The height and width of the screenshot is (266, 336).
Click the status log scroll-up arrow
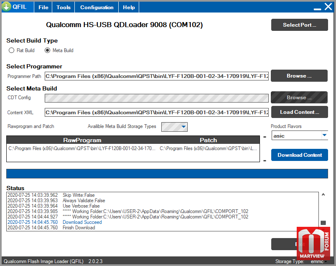tap(323, 194)
